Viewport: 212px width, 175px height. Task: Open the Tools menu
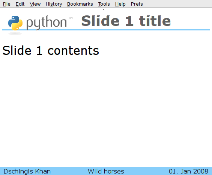pyautogui.click(x=104, y=4)
